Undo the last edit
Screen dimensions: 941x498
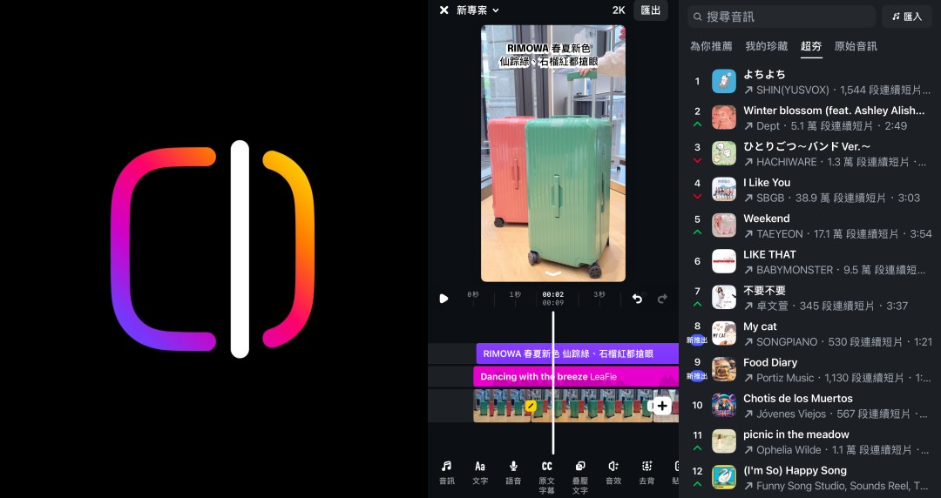pos(637,299)
